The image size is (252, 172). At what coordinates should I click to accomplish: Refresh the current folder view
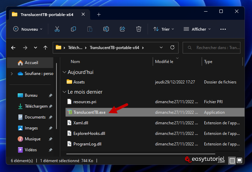(x=172, y=47)
